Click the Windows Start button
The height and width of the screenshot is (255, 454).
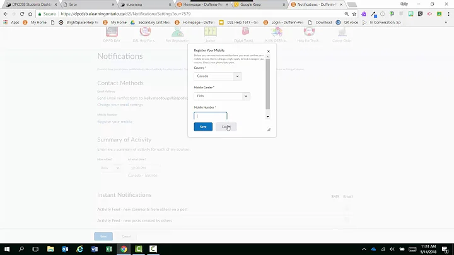[x=7, y=249]
